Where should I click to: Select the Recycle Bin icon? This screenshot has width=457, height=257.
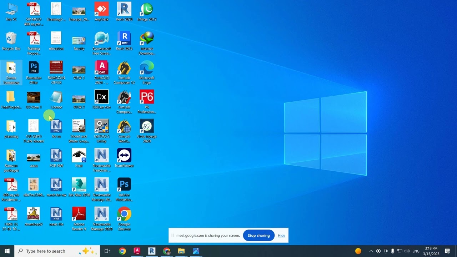point(11,41)
